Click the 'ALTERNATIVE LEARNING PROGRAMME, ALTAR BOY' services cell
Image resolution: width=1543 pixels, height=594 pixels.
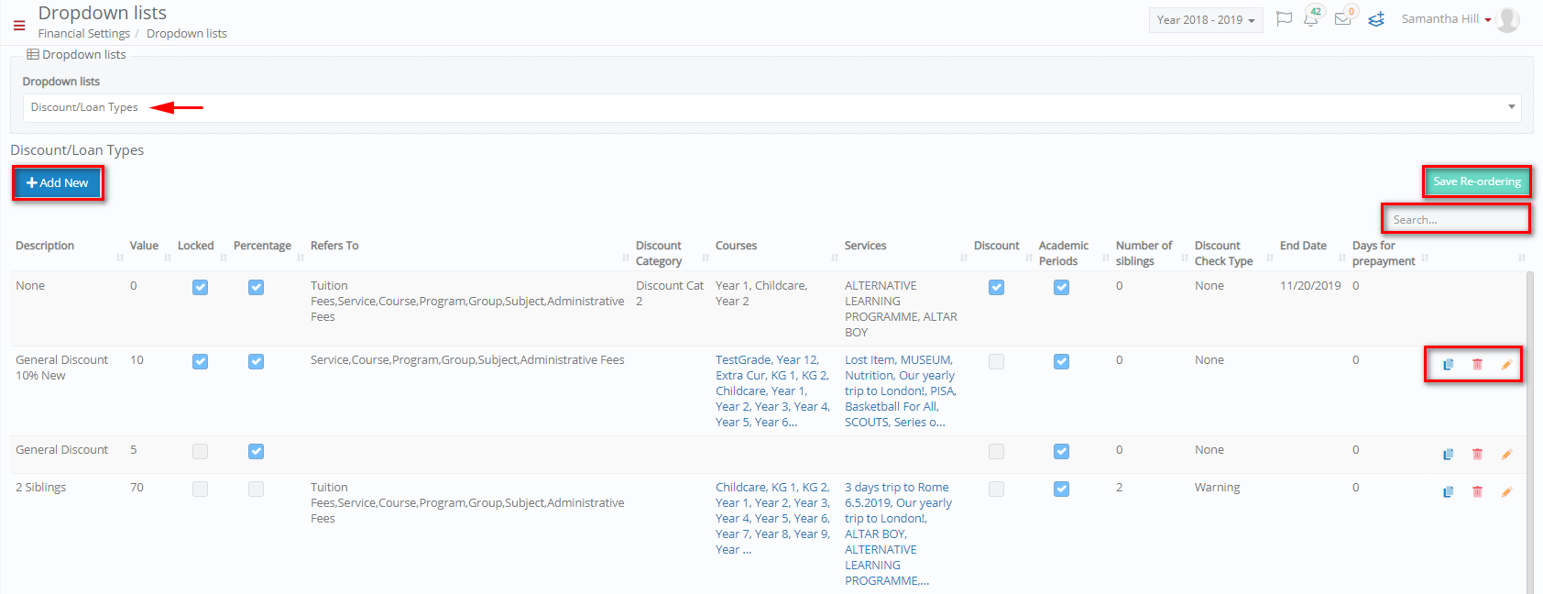(901, 309)
